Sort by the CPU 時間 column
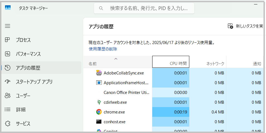Viewport: 266px width, 133px height. point(171,62)
